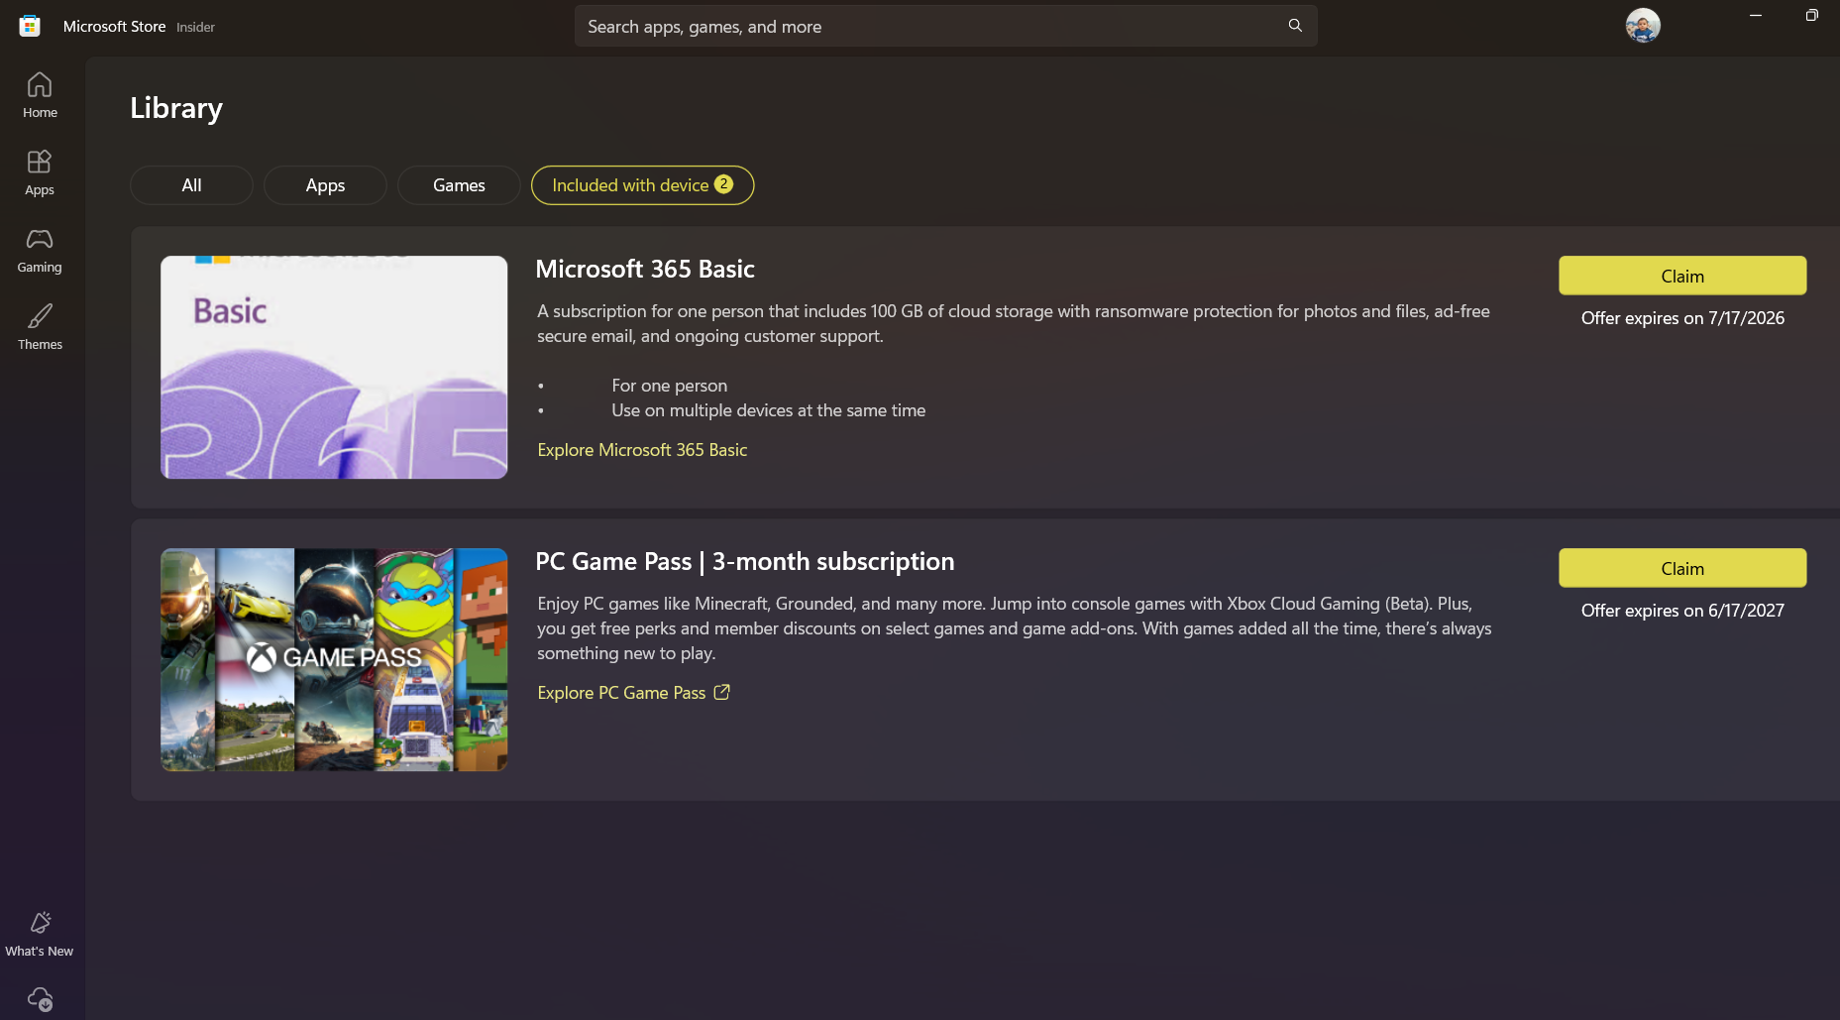Click the Microsoft 365 Basic title

[645, 269]
